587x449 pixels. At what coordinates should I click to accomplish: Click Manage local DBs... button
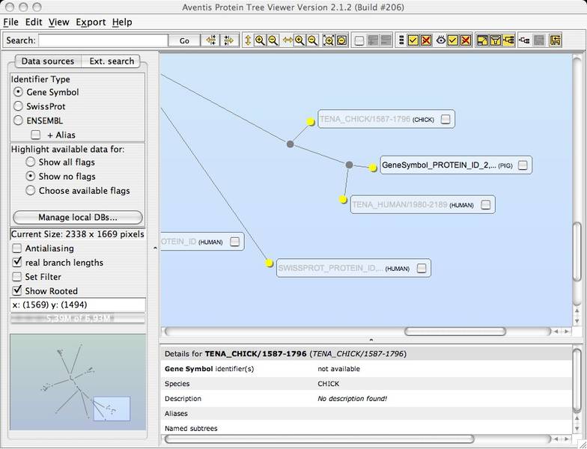[x=78, y=217]
